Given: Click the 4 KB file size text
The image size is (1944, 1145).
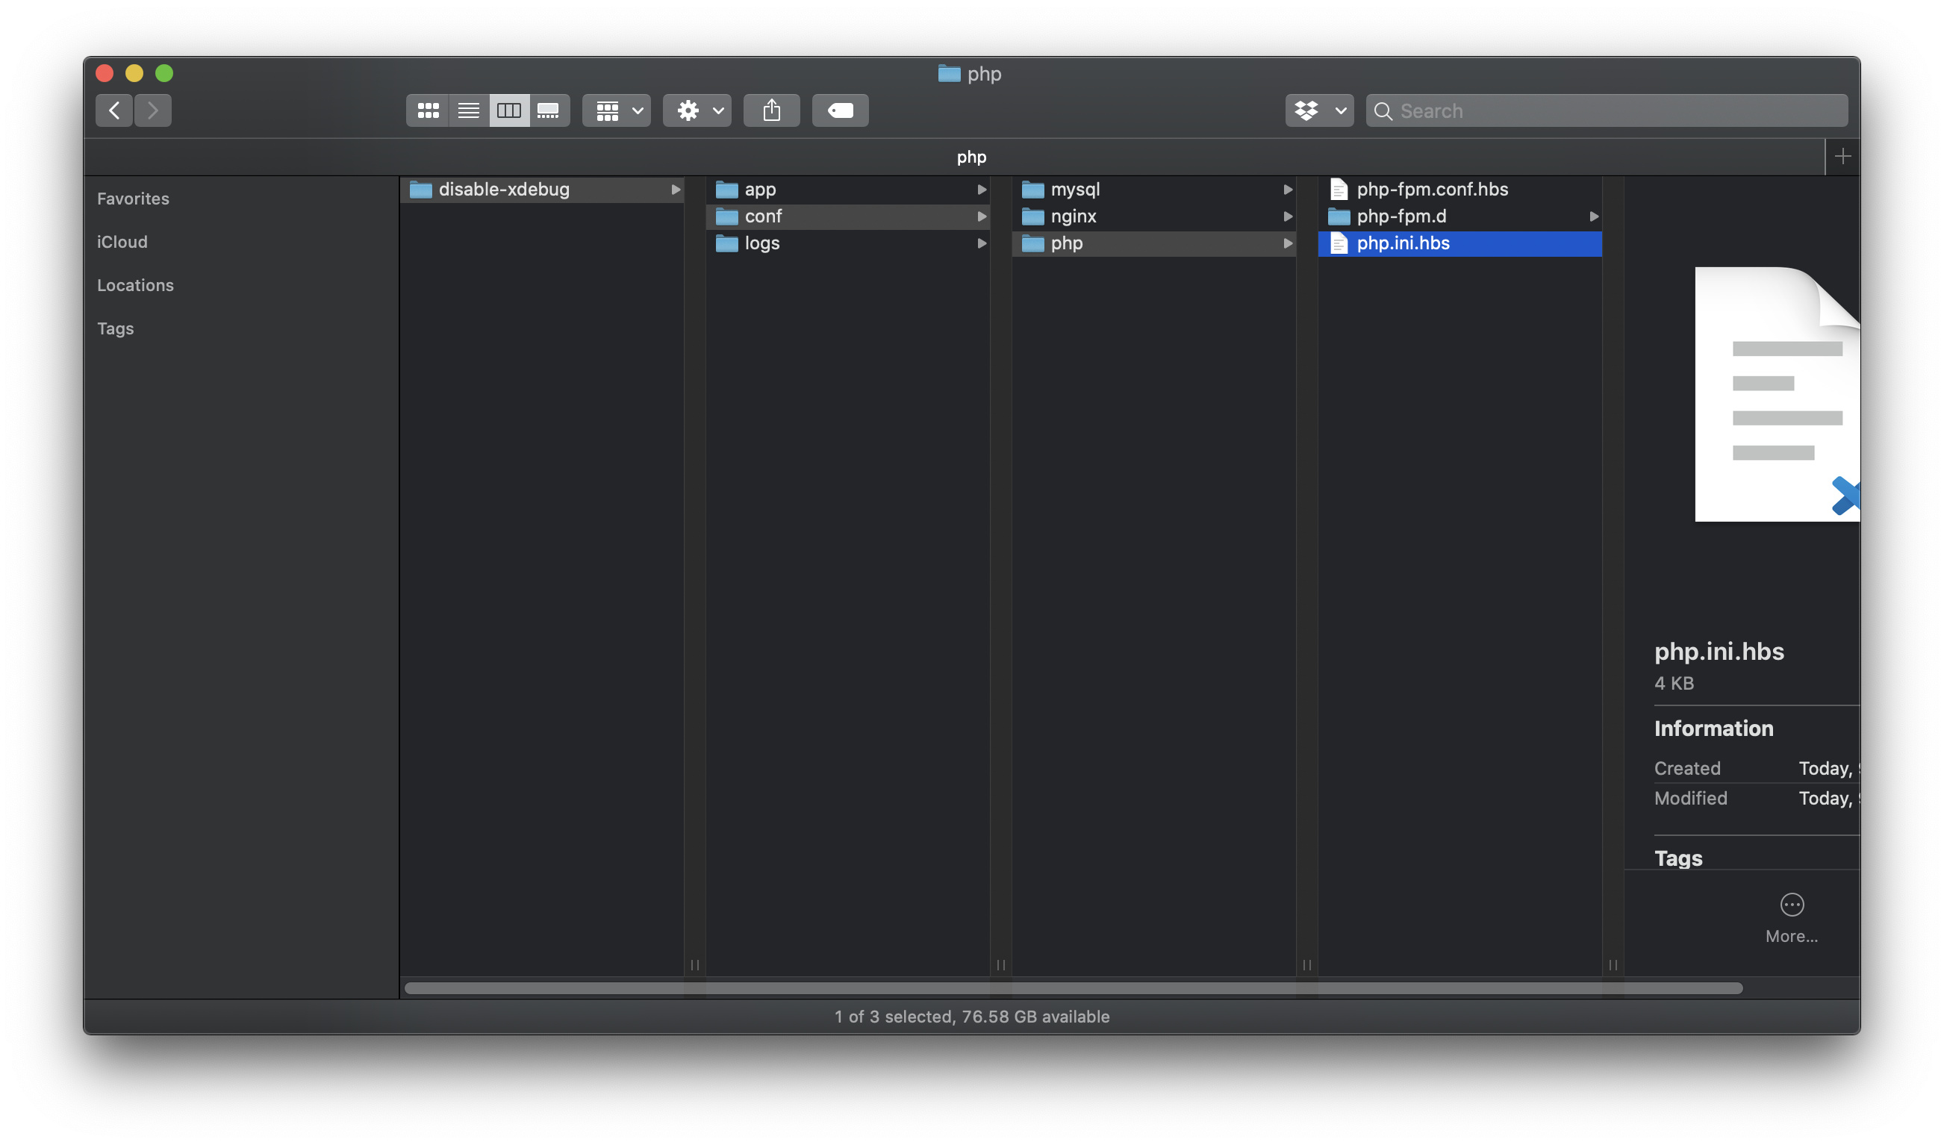Looking at the screenshot, I should click(1674, 683).
